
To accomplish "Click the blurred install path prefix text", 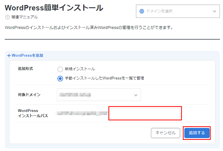I will 82,113.
